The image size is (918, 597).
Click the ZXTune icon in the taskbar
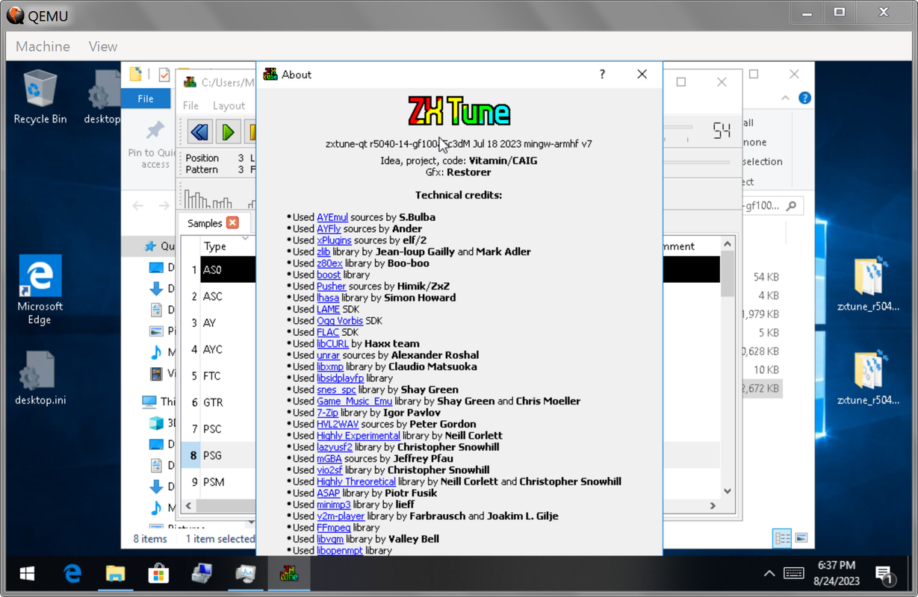(x=289, y=574)
